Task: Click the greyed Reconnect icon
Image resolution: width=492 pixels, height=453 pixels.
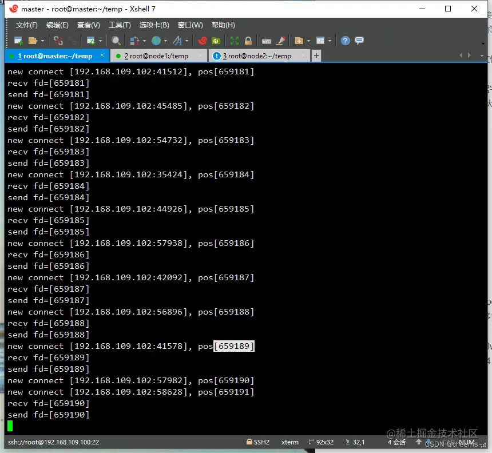Action: (73, 41)
